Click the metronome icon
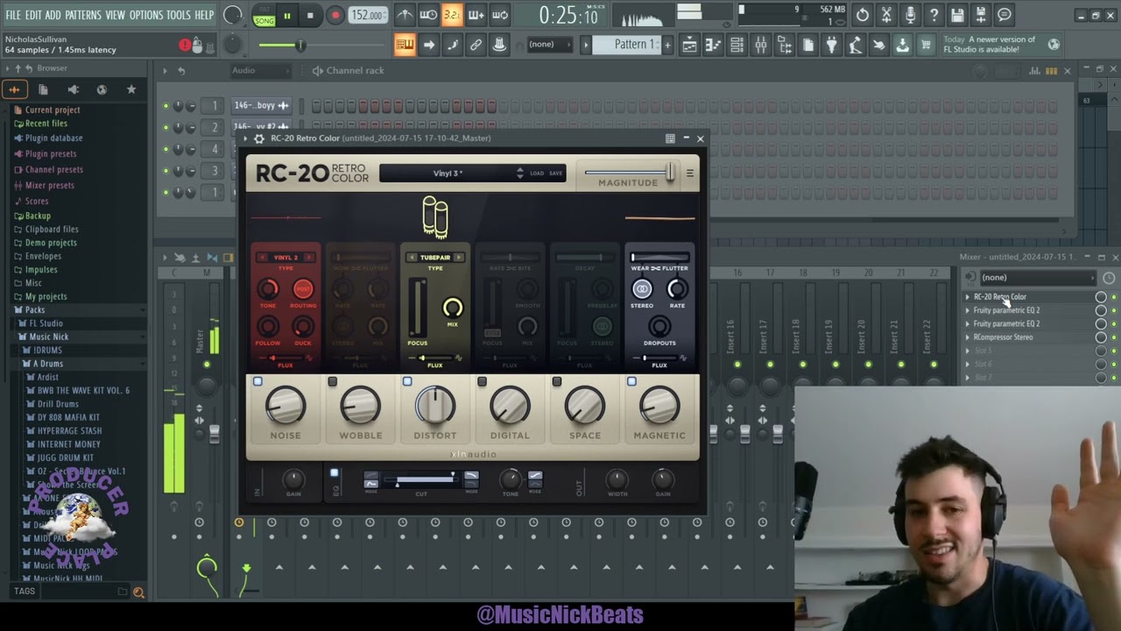This screenshot has width=1121, height=631. point(405,15)
